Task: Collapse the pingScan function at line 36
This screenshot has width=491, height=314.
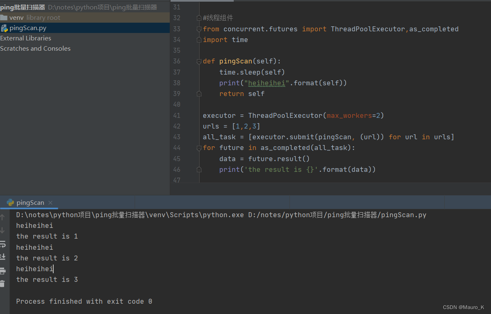Action: coord(199,61)
